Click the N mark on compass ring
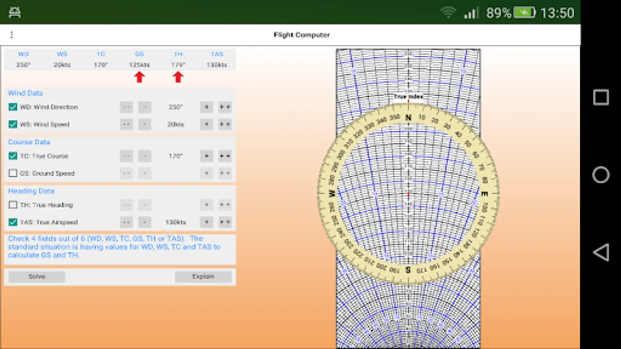 click(x=408, y=117)
